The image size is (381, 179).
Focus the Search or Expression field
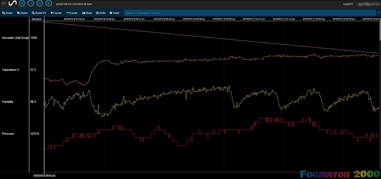point(250,13)
